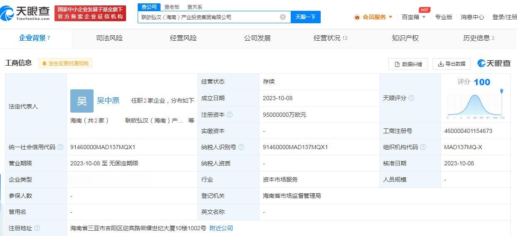Click the registered address text
This screenshot has height=236, width=517.
(x=138, y=228)
